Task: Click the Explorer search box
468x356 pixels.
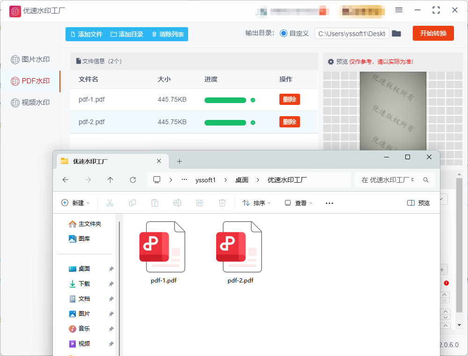Action: (x=395, y=180)
